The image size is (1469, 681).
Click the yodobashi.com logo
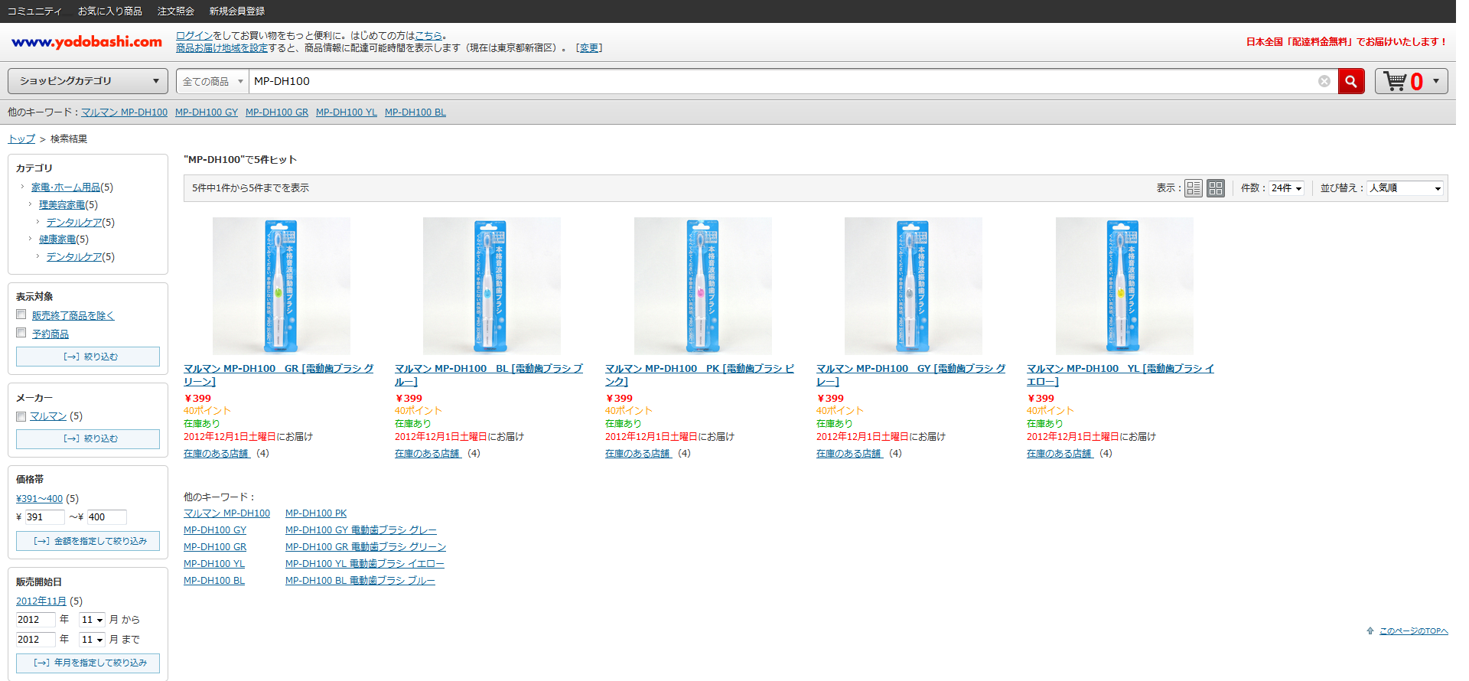click(x=86, y=42)
